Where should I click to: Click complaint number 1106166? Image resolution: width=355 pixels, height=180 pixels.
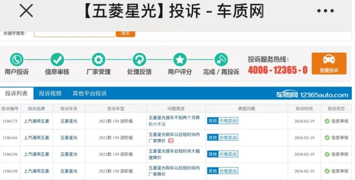tap(10, 138)
